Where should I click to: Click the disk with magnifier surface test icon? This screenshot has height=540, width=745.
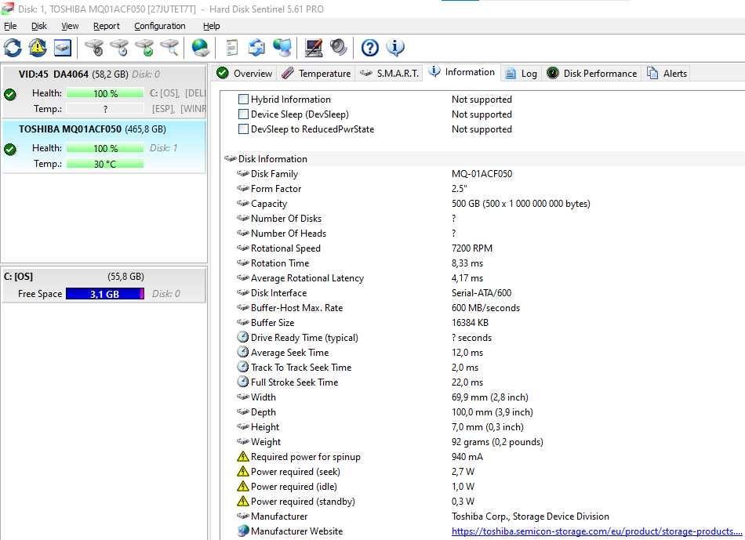point(169,48)
